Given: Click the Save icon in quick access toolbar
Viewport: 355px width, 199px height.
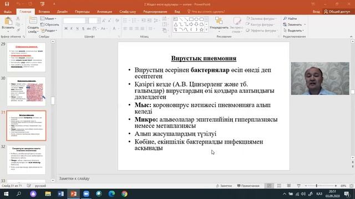Looking at the screenshot, I should tap(7, 4).
